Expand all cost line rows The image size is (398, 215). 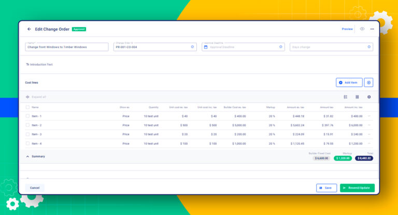click(x=36, y=97)
